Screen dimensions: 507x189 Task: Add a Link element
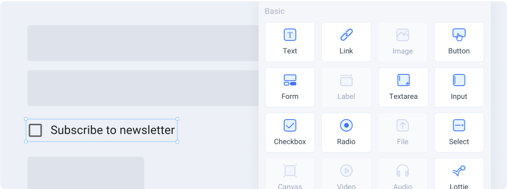346,42
